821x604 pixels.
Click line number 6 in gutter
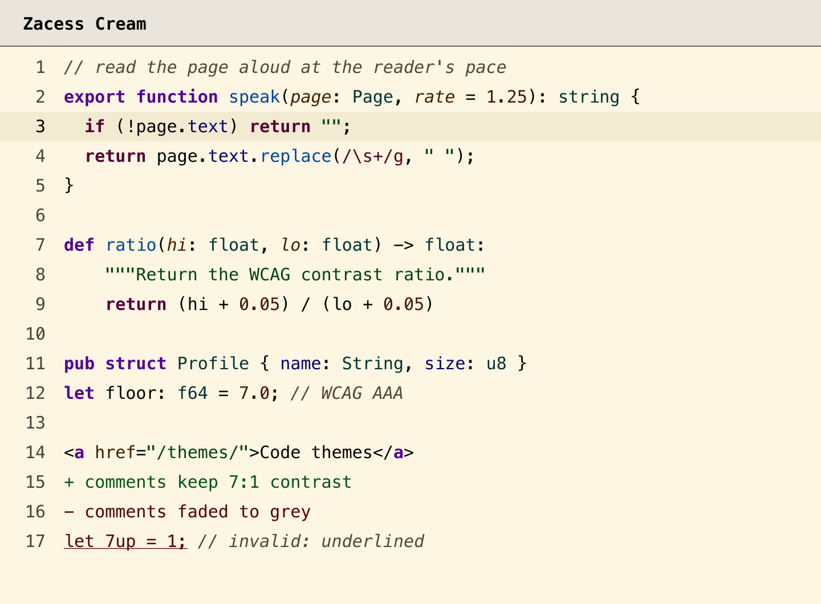tap(40, 215)
